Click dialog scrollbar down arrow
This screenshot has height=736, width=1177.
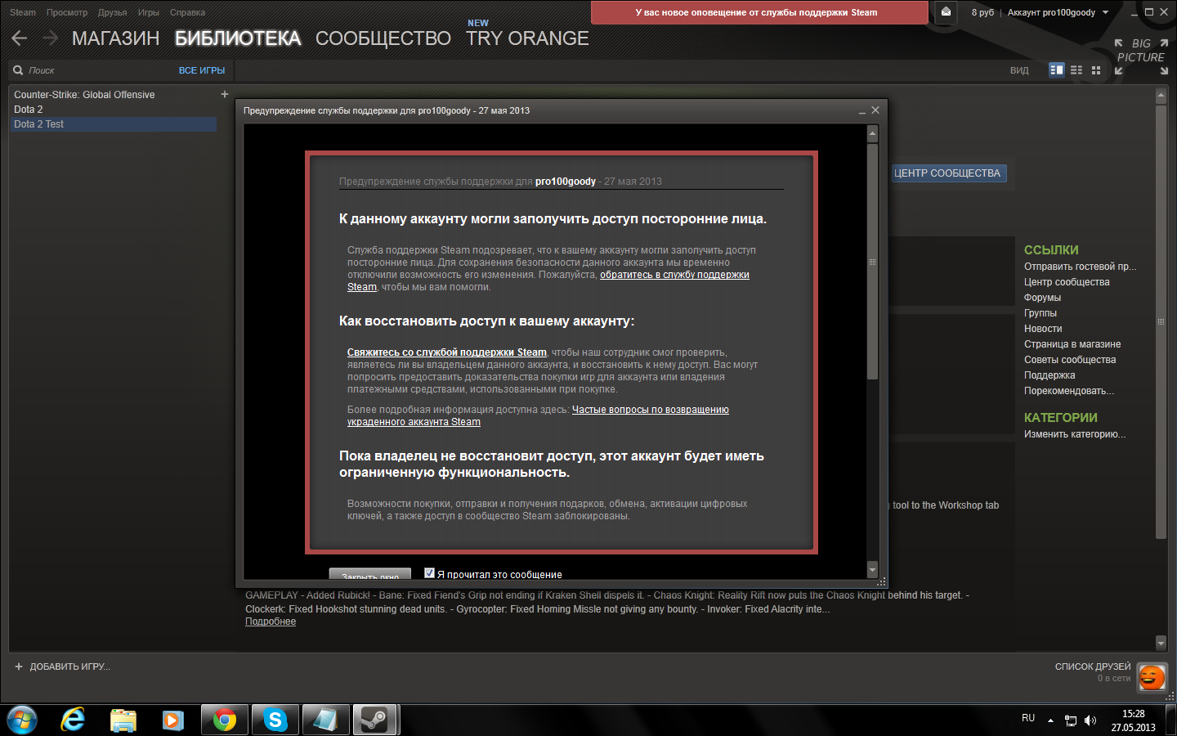(x=872, y=570)
